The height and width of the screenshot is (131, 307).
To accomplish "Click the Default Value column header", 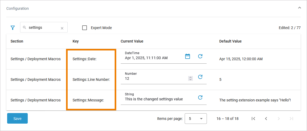I will click(230, 41).
